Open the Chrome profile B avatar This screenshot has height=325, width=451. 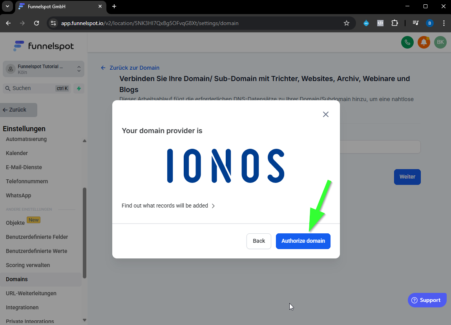tap(430, 23)
